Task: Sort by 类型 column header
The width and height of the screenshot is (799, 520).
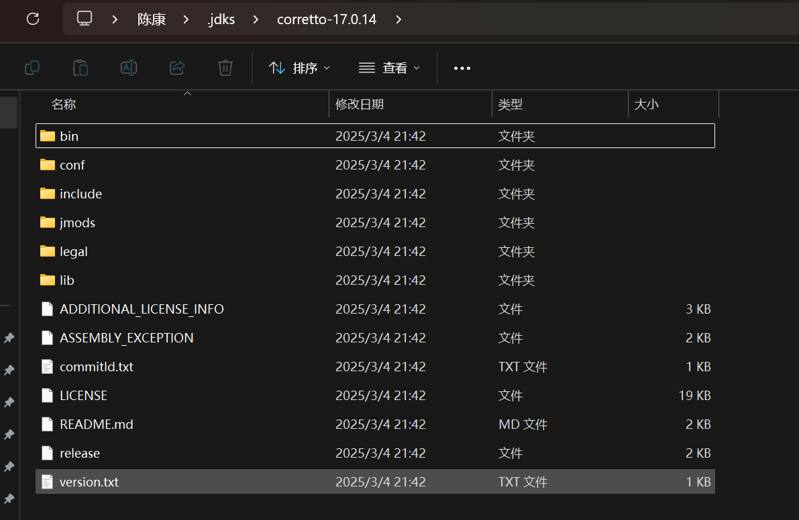Action: click(510, 105)
